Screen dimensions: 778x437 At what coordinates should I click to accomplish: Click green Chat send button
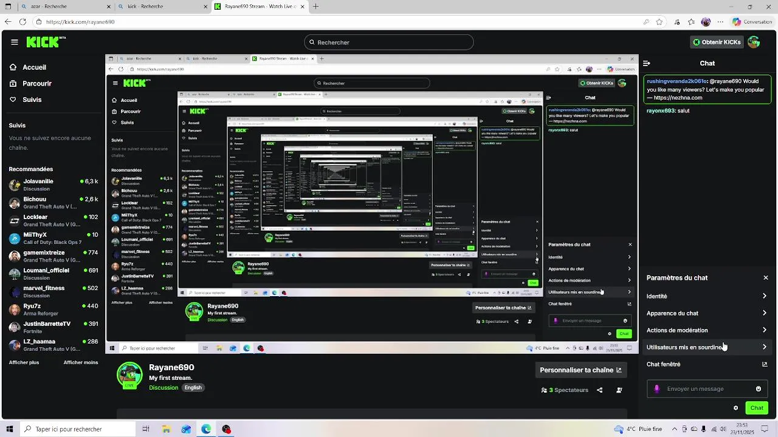click(x=757, y=408)
